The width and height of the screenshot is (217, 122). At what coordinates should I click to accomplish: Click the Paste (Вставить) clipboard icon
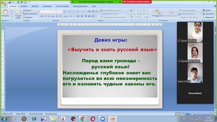(x=5, y=12)
